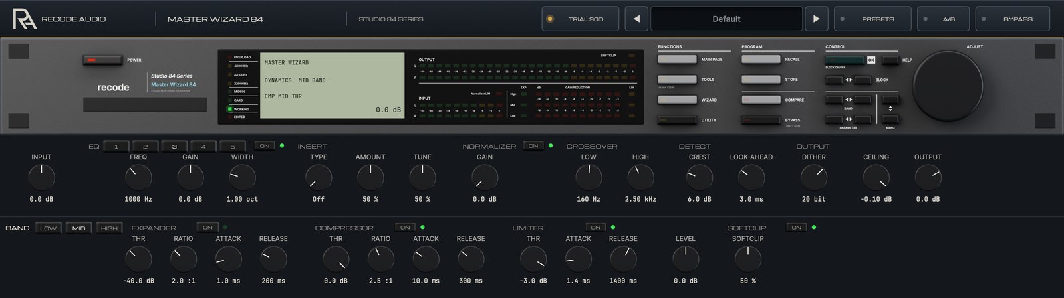This screenshot has height=298, width=1064.
Task: Toggle the Normalizer ON button
Action: pos(533,146)
